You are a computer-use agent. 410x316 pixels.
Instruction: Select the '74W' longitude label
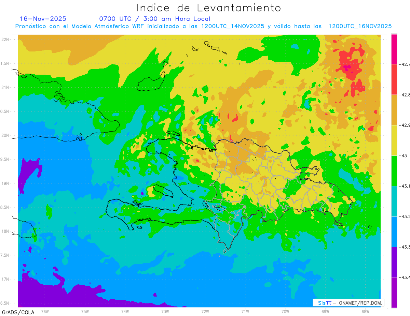[x=125, y=312]
